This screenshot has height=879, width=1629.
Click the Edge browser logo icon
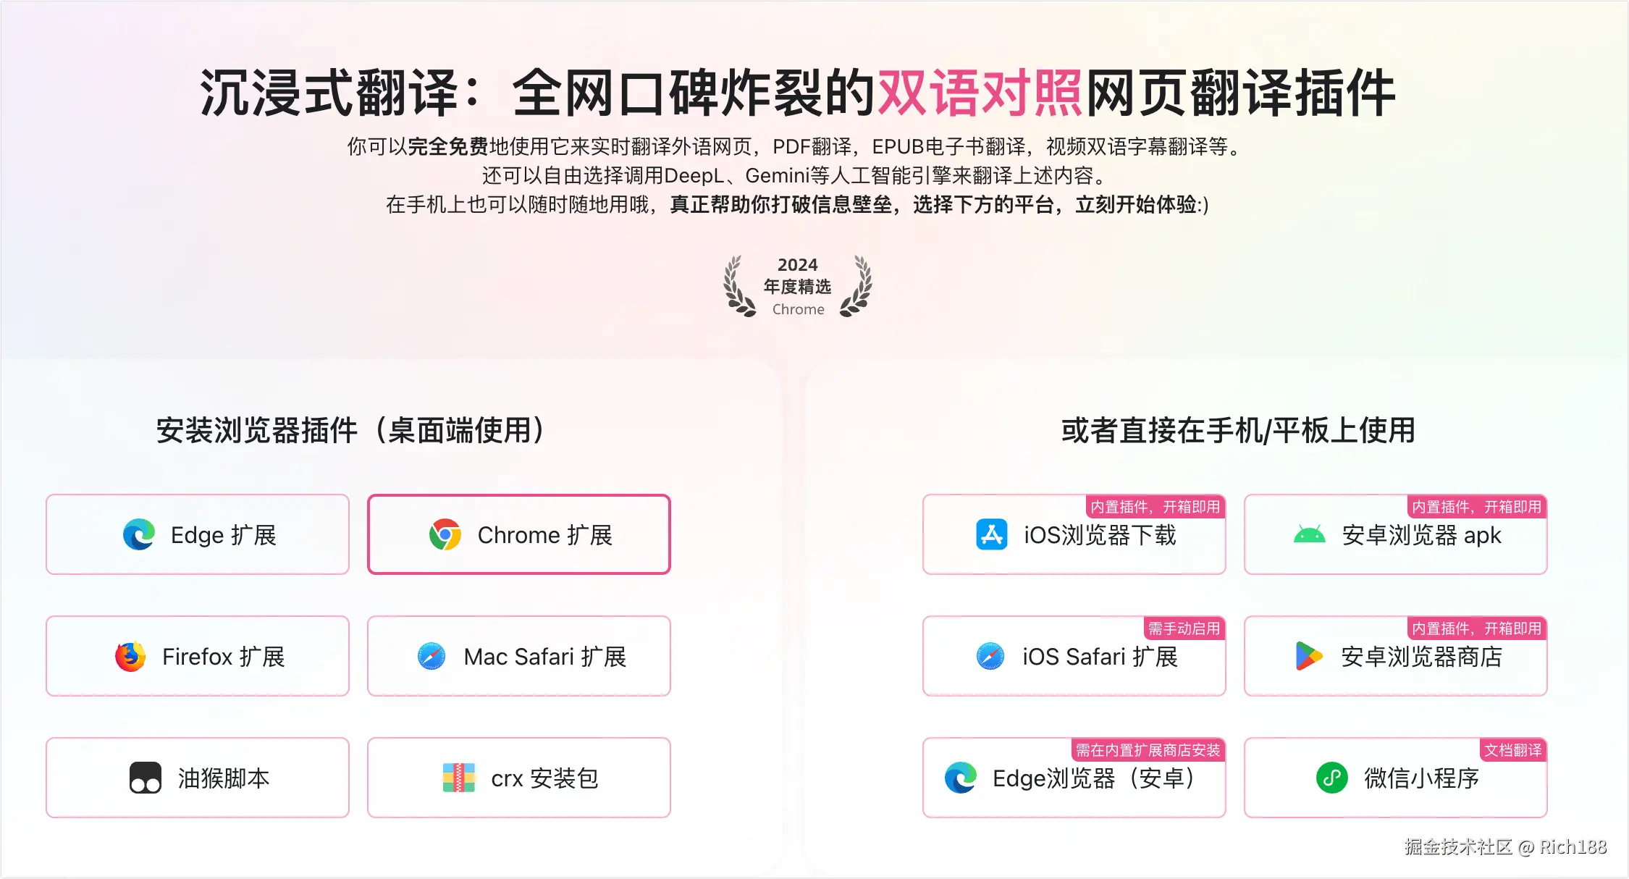coord(139,535)
